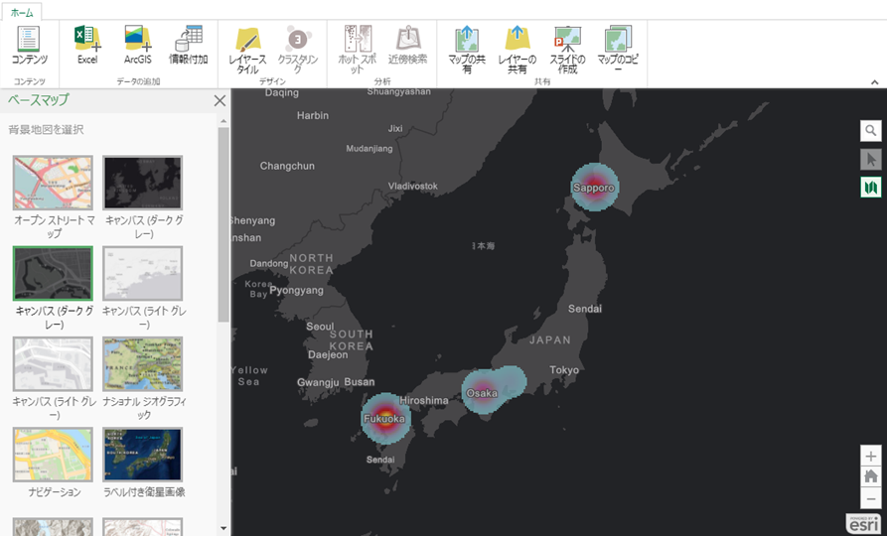887x536 pixels.
Task: Click the Sapporo heat map spot
Action: pyautogui.click(x=594, y=188)
